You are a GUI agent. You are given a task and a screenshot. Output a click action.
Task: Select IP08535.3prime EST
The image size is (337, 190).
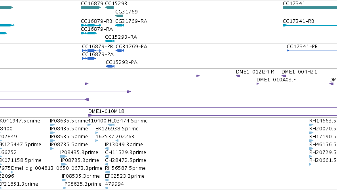(x=64, y=181)
